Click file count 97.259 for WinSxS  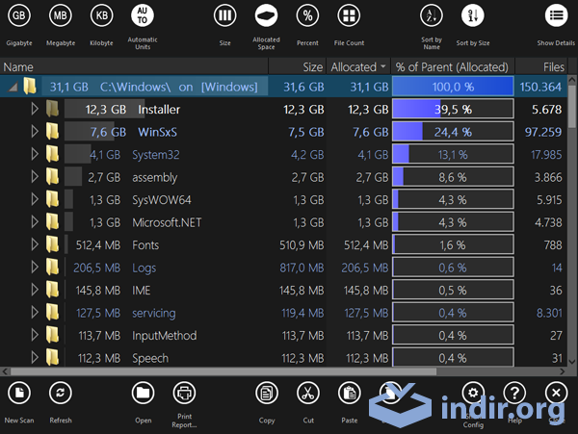coord(543,132)
